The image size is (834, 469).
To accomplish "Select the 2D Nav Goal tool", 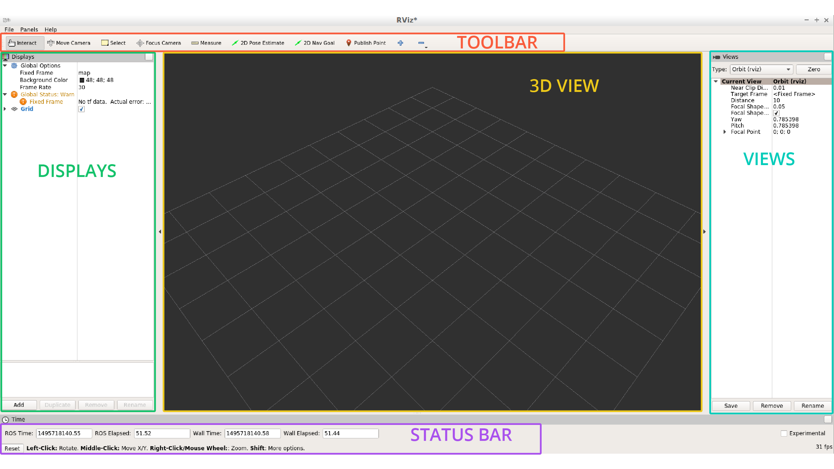I will tap(315, 43).
